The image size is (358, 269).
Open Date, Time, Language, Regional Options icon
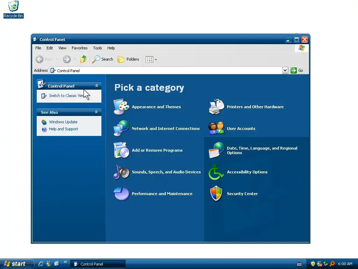click(x=216, y=150)
